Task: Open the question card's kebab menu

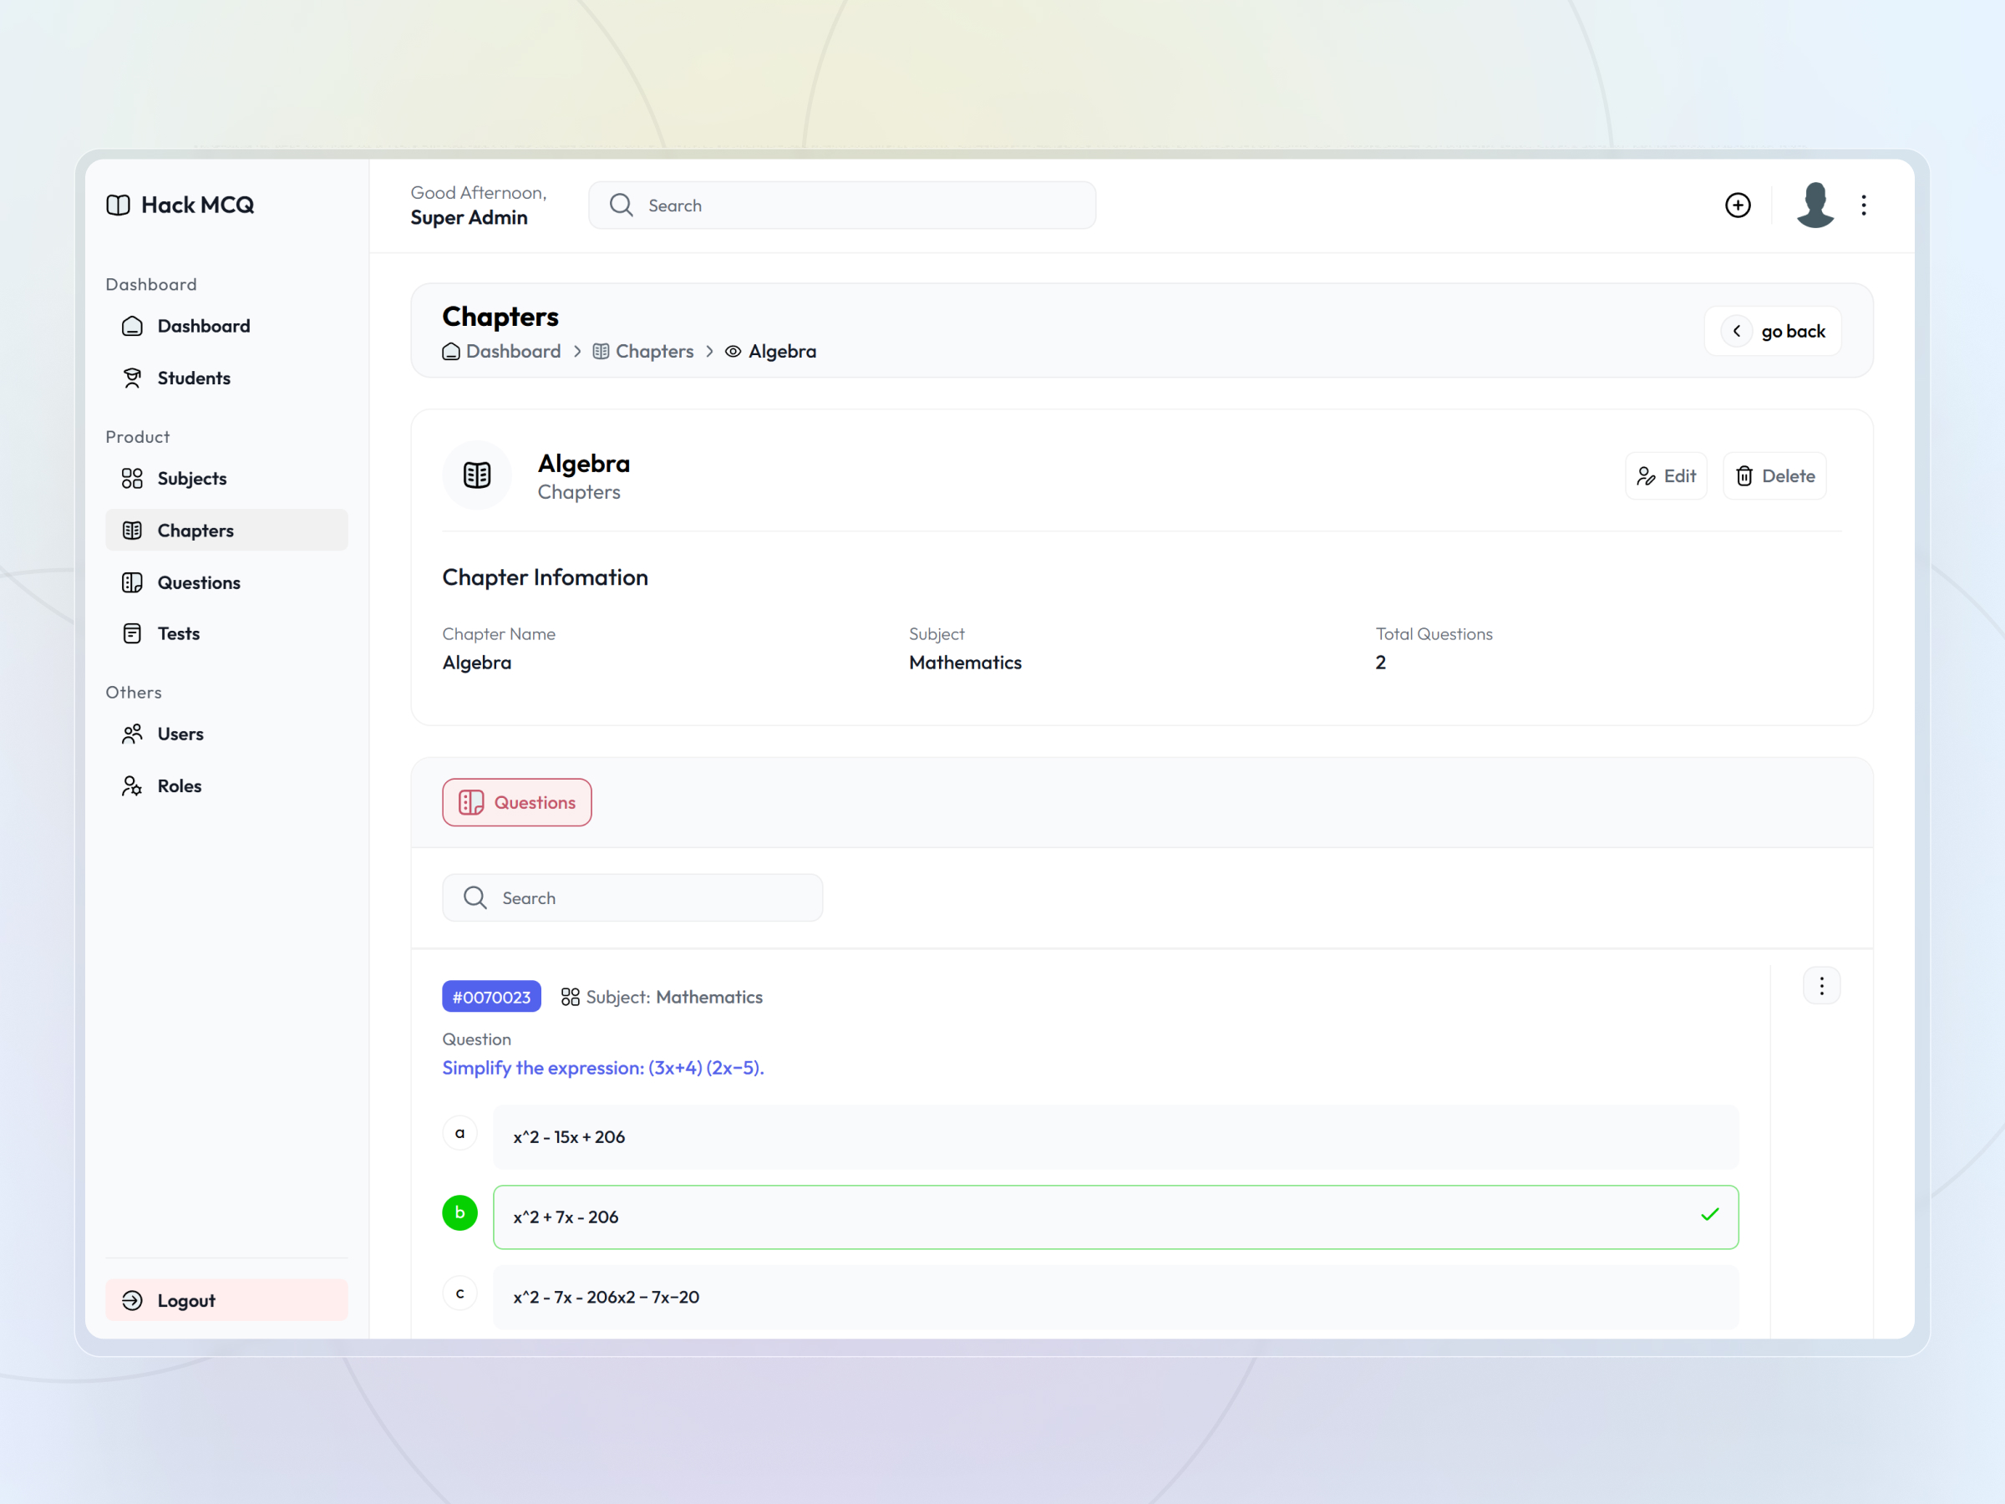Action: tap(1822, 985)
